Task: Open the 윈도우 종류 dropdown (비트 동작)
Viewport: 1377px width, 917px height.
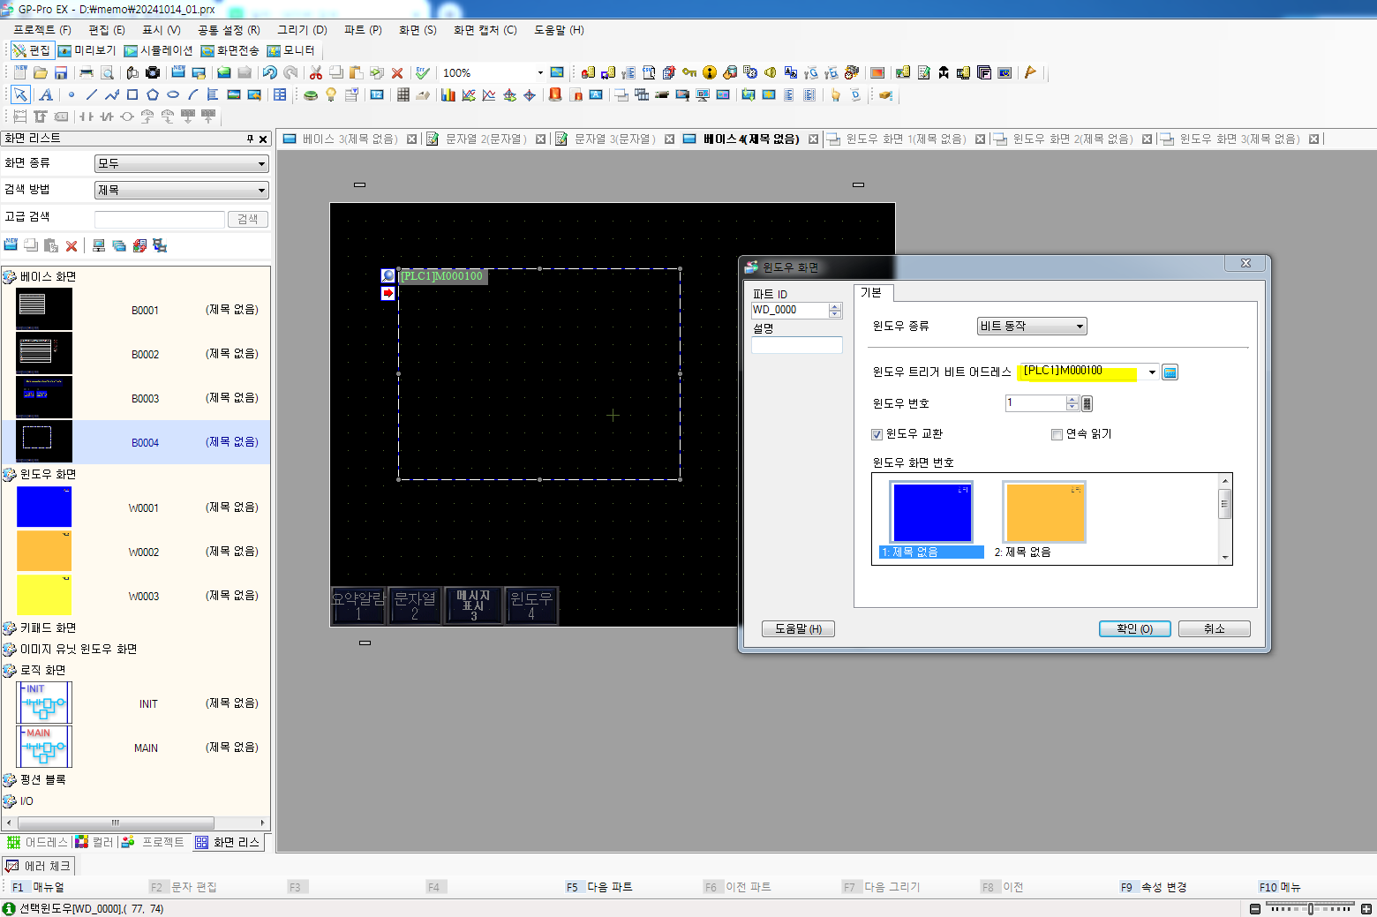Action: [1032, 327]
